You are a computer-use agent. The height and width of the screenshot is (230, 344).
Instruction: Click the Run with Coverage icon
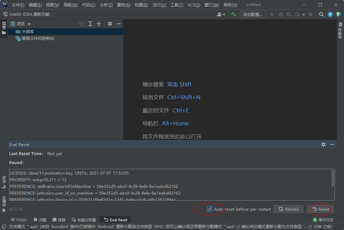pos(289,14)
